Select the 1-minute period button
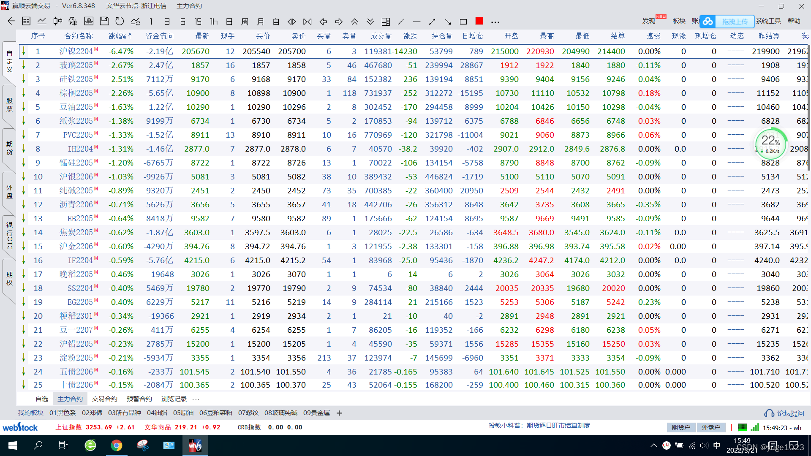Image resolution: width=811 pixels, height=456 pixels. pos(151,21)
